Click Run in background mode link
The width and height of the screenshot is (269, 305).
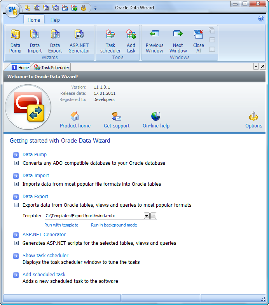point(114,225)
